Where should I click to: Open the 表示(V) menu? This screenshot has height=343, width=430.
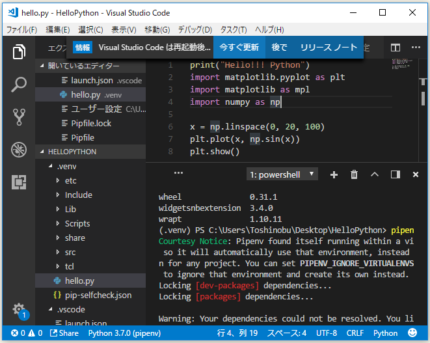pyautogui.click(x=124, y=29)
